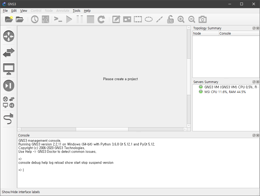Browse End devices monitor icon
This screenshot has height=196, width=260.
[9, 69]
